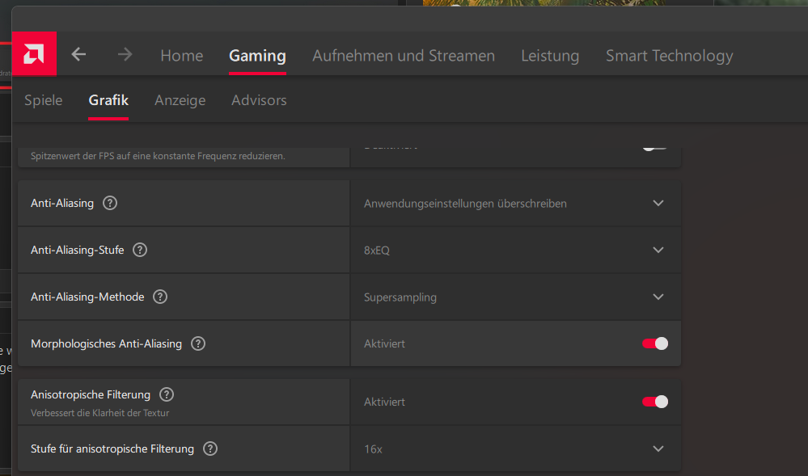Open the Anti-Aliasing override dropdown
The height and width of the screenshot is (476, 808).
658,203
